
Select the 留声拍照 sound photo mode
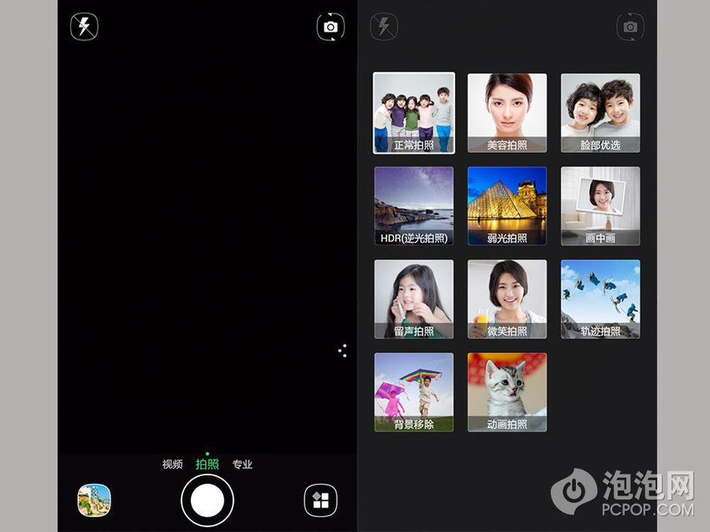[x=414, y=299]
